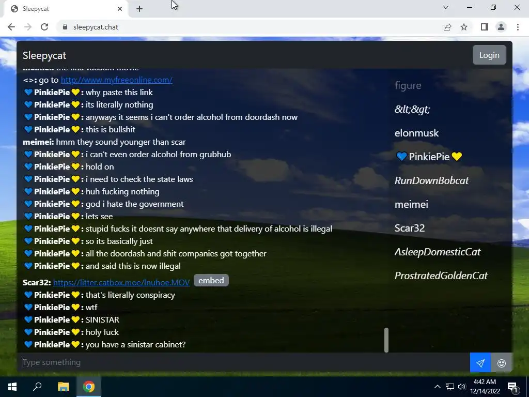Open the notification center icon
The image size is (529, 397).
tap(513, 387)
